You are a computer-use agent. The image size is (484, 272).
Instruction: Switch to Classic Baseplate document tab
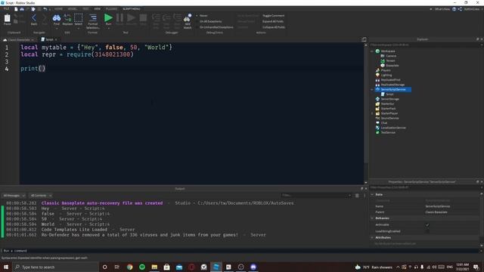tap(18, 40)
